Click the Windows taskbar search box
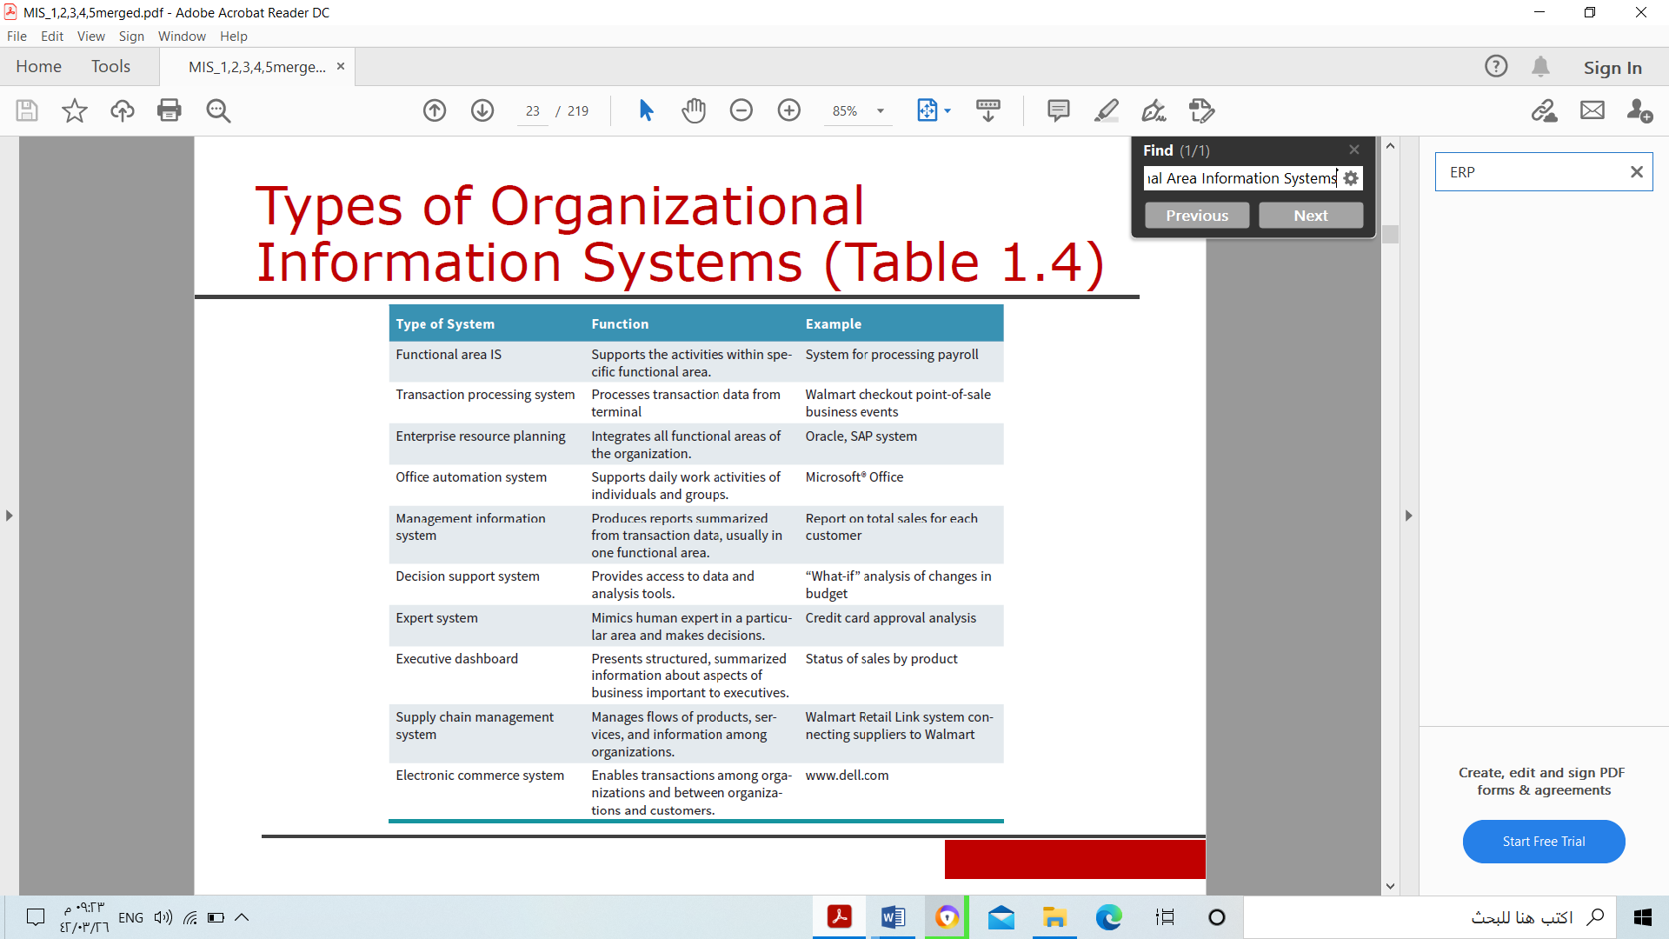The image size is (1669, 939). pyautogui.click(x=1429, y=917)
